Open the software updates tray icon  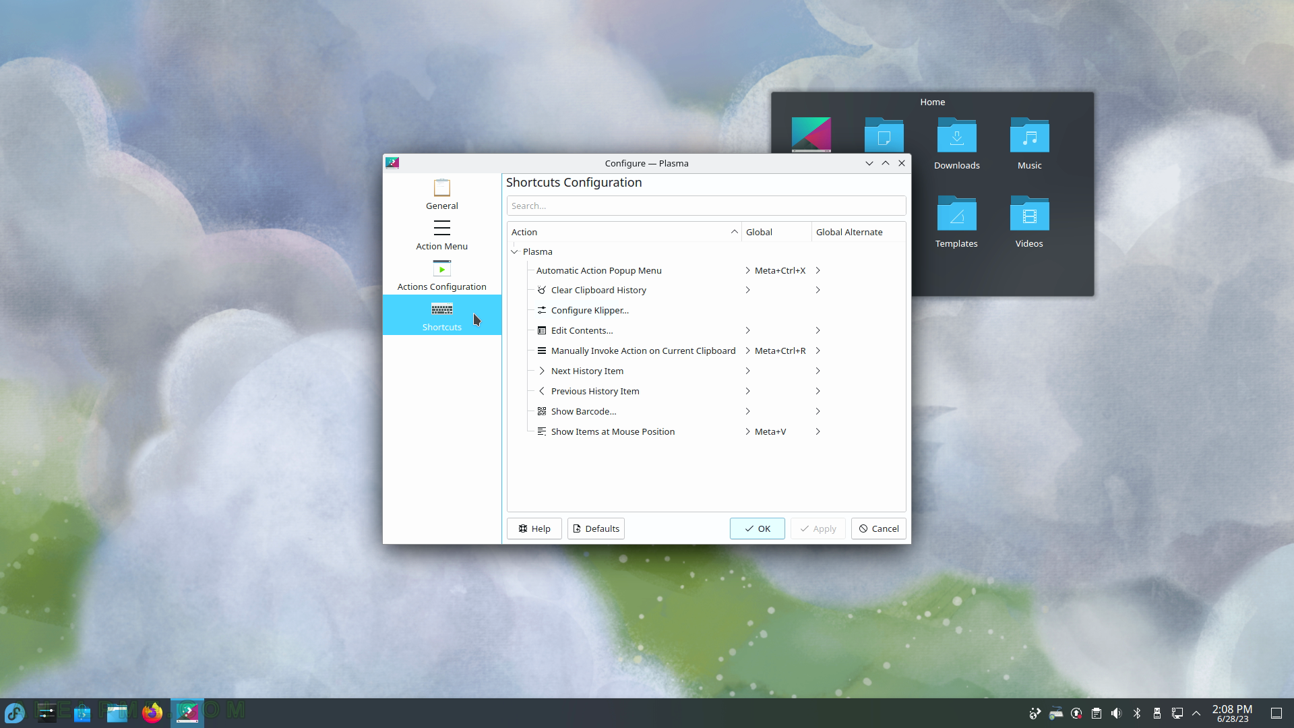pyautogui.click(x=1076, y=713)
